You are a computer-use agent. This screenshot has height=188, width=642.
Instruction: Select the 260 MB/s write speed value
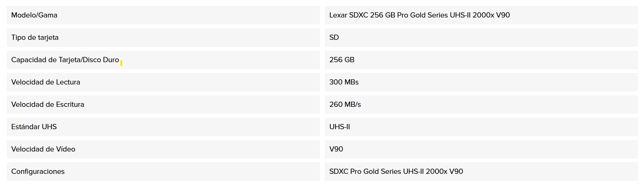(345, 105)
